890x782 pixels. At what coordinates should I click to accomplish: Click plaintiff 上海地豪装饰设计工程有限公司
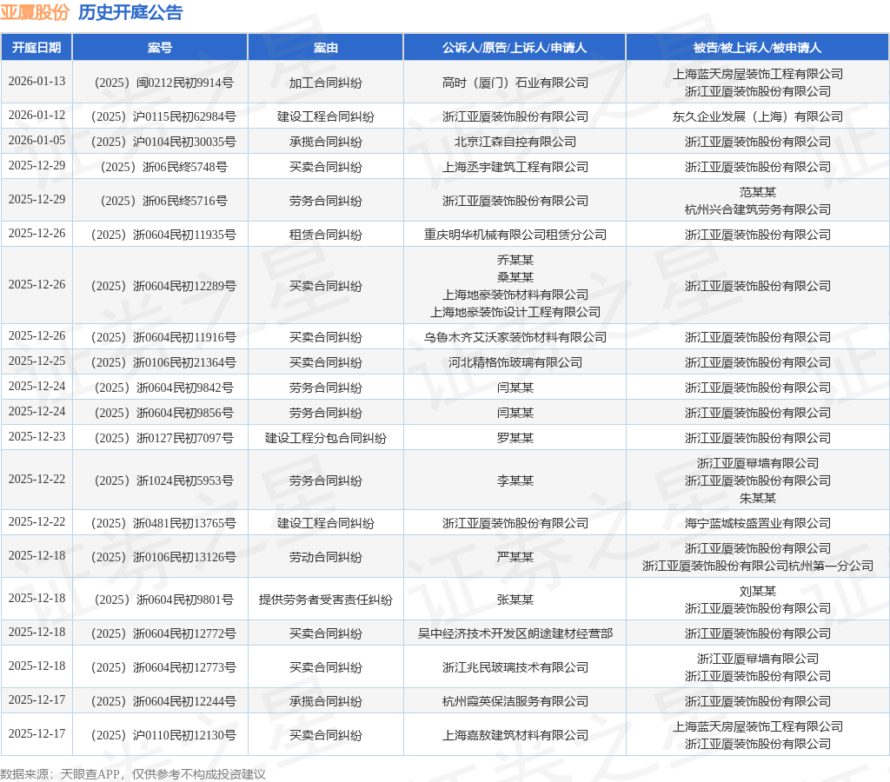pos(515,312)
